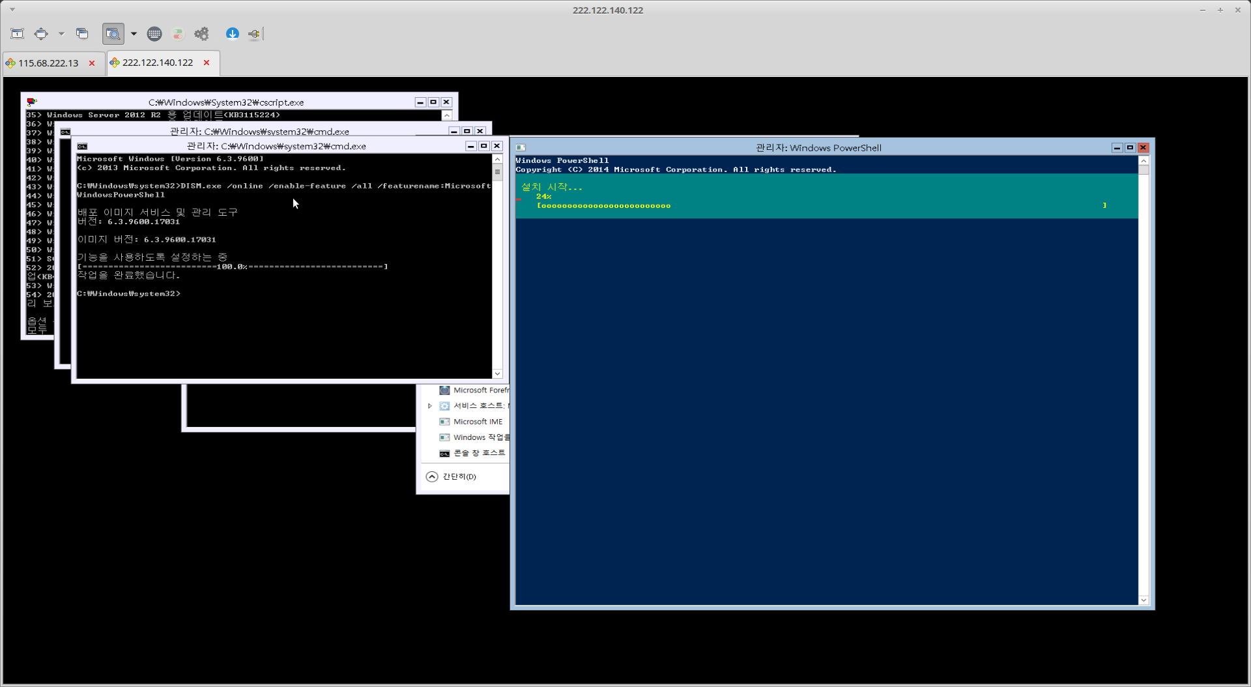Click scroll up arrow in front cmd.exe window
The image size is (1251, 687).
tap(498, 160)
